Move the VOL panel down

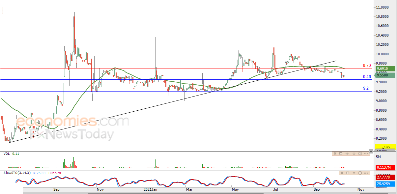(x=354, y=153)
